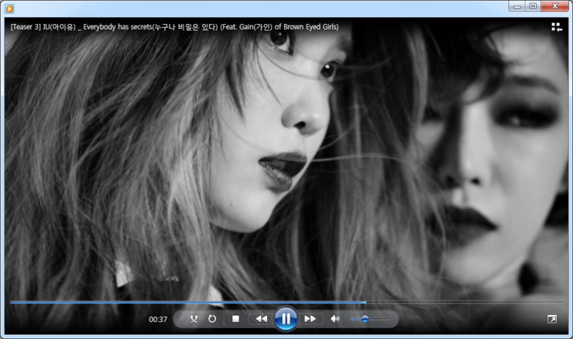View video in full screen
Image resolution: width=573 pixels, height=339 pixels.
click(x=552, y=320)
